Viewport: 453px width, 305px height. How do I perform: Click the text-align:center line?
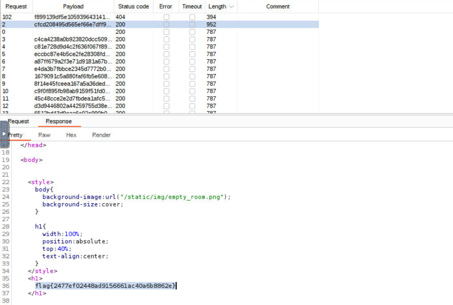pos(75,256)
